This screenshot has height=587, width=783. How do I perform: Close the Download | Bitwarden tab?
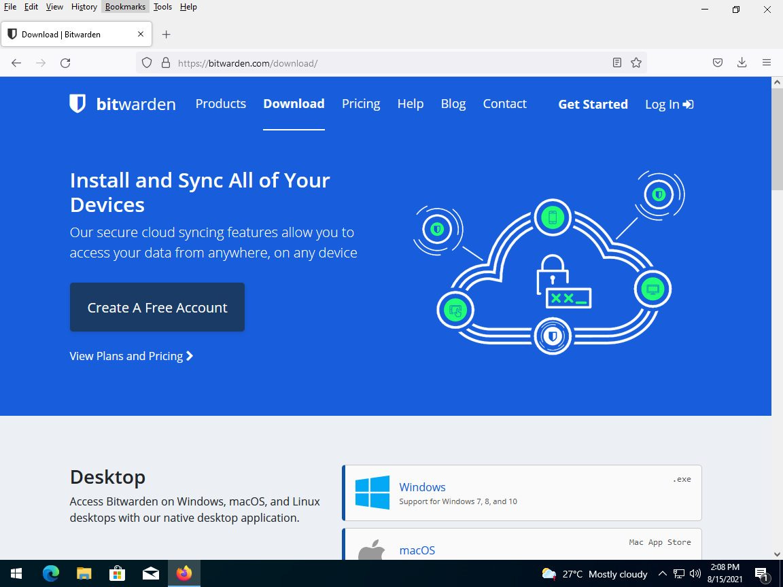[x=141, y=35]
